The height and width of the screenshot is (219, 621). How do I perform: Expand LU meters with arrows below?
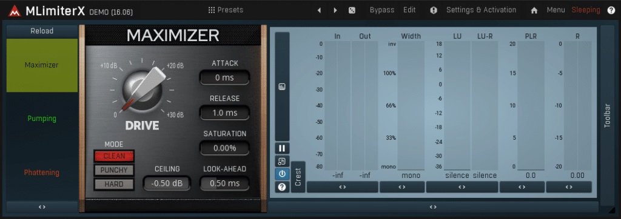(x=462, y=187)
